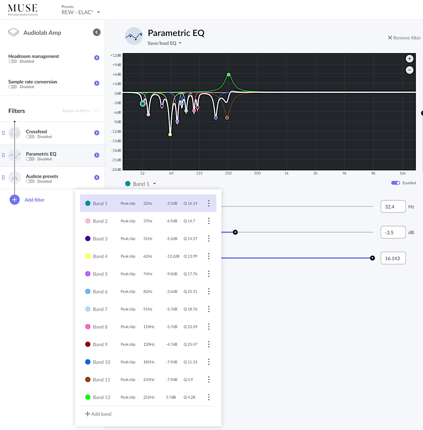
Task: Click the 16.143 Q input field
Action: coord(393,258)
